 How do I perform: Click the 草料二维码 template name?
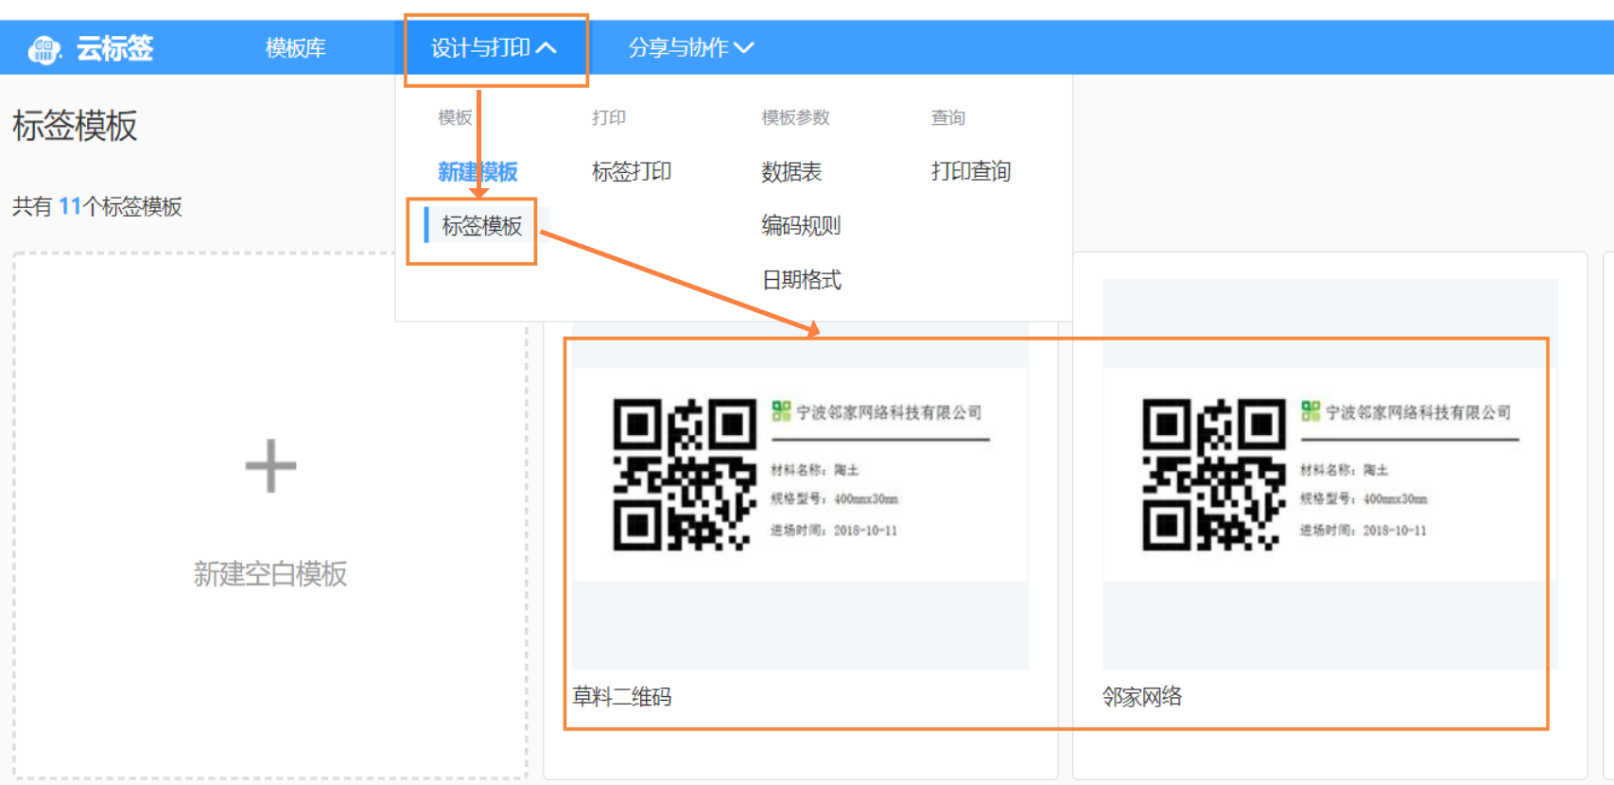[x=622, y=697]
